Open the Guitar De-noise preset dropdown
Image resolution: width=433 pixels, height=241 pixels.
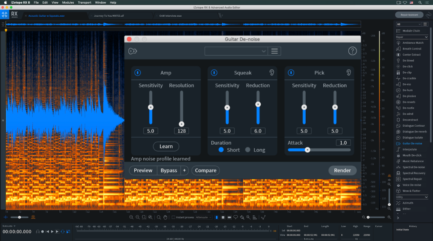(236, 51)
